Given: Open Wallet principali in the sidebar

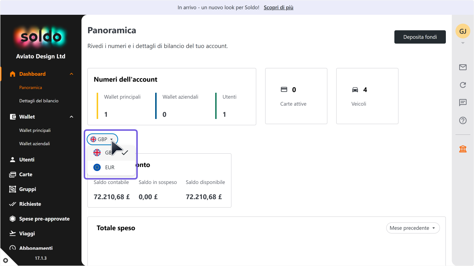Looking at the screenshot, I should (x=35, y=130).
